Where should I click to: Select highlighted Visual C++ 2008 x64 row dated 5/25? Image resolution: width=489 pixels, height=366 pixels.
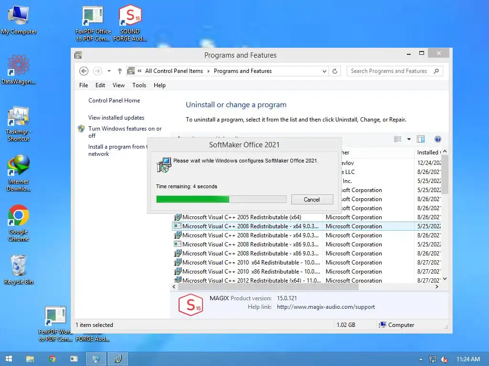[307, 226]
